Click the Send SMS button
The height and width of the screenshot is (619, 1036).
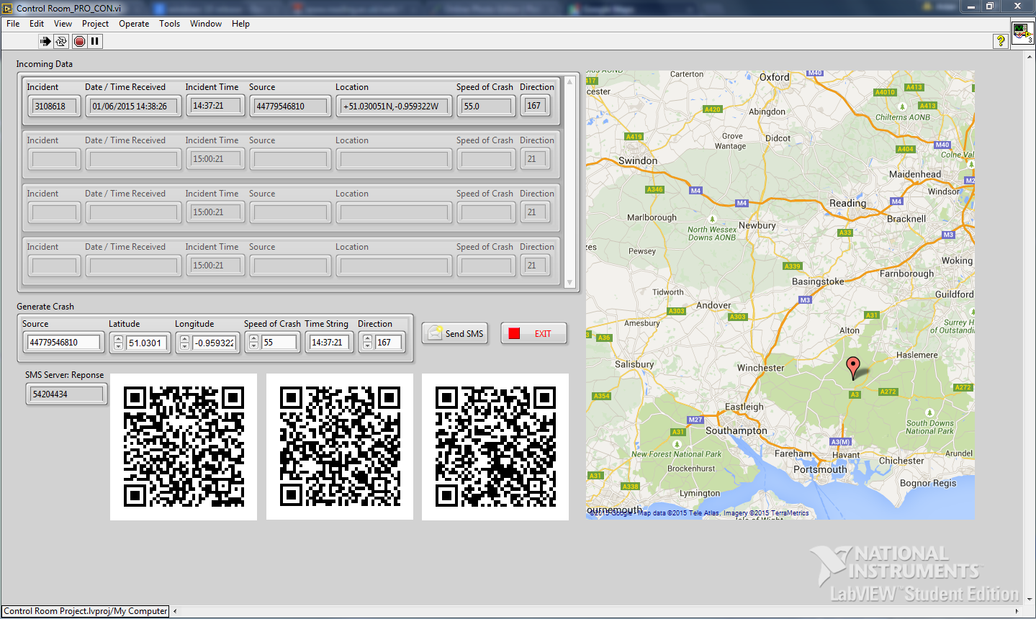[x=455, y=333]
